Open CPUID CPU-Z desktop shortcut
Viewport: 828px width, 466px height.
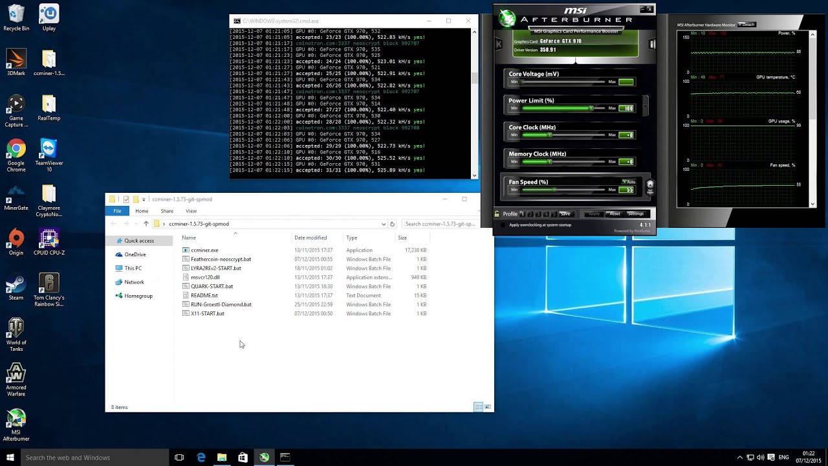[49, 242]
